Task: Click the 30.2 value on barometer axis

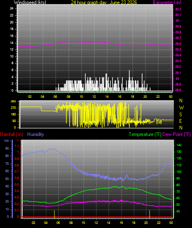Action: [x=178, y=9]
